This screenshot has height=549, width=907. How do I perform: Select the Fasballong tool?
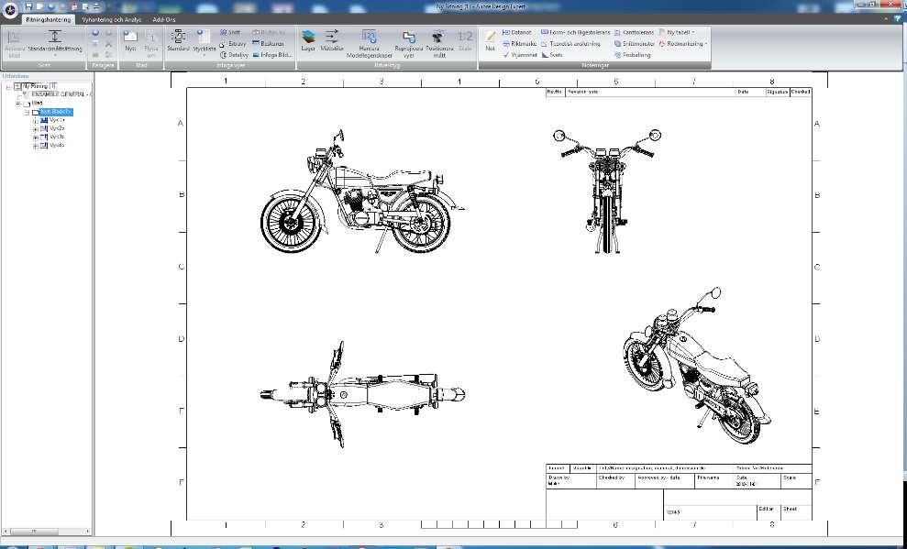coord(632,55)
